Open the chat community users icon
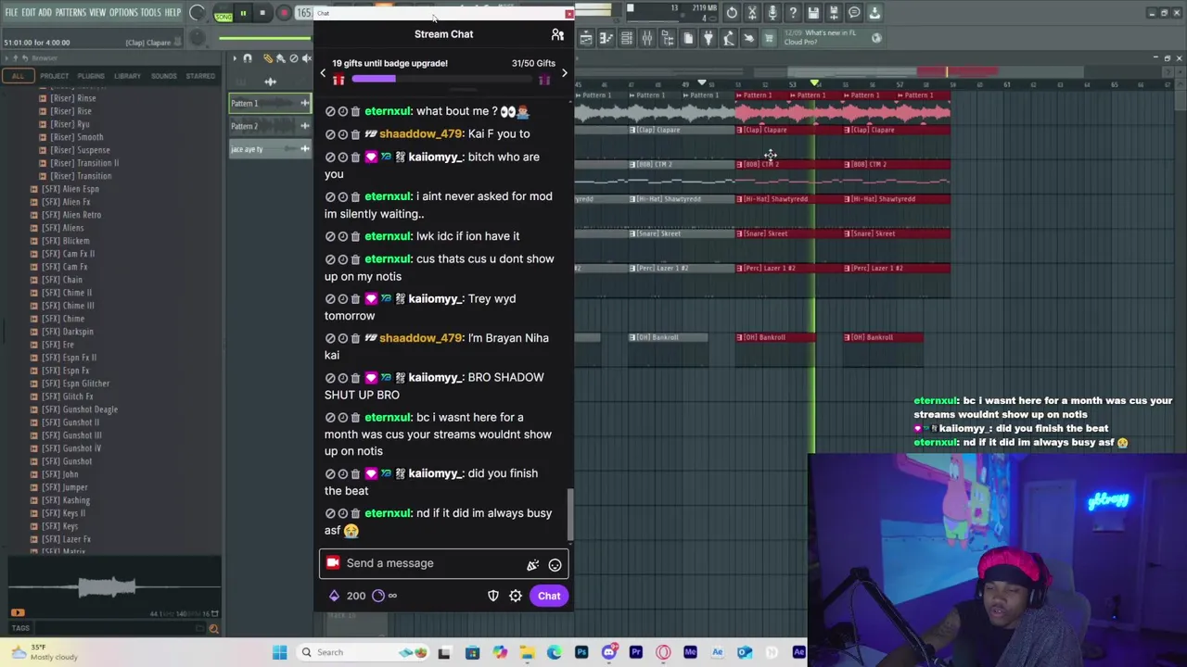Image resolution: width=1187 pixels, height=667 pixels. [x=557, y=34]
